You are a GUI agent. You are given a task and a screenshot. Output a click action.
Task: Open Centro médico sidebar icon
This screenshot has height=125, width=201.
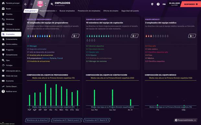3,44
